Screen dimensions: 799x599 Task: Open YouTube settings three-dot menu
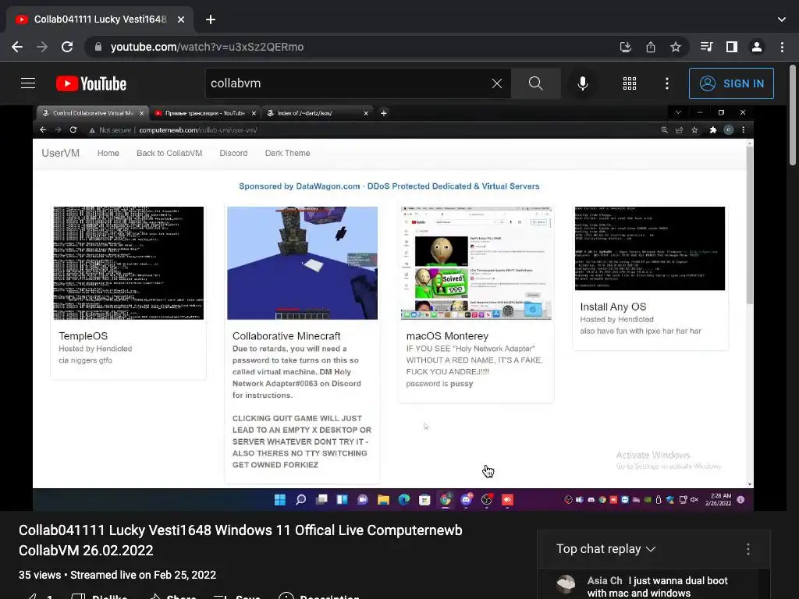coord(667,83)
